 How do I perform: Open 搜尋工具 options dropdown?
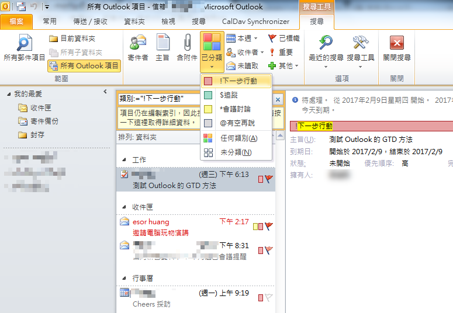click(x=360, y=51)
